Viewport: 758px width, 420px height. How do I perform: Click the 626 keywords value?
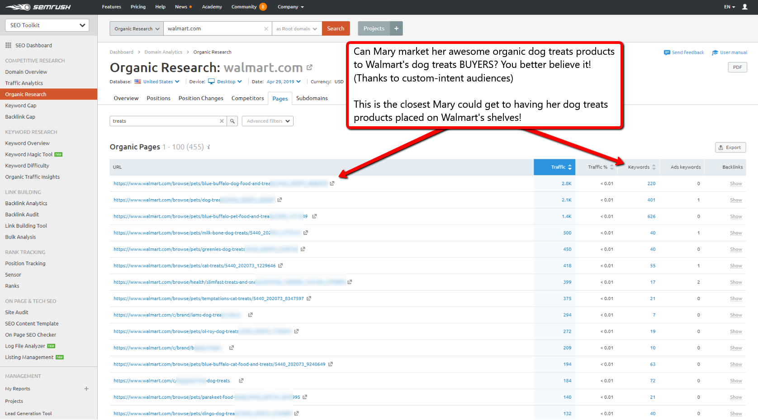click(x=651, y=216)
